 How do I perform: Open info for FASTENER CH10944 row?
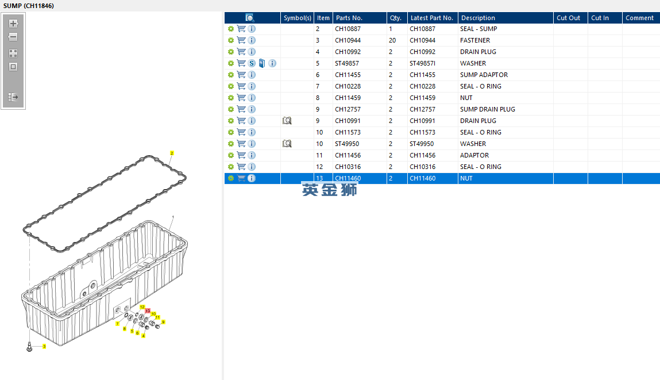252,40
